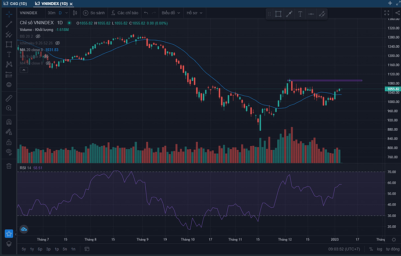Select the ruler measure tool

coord(9,99)
